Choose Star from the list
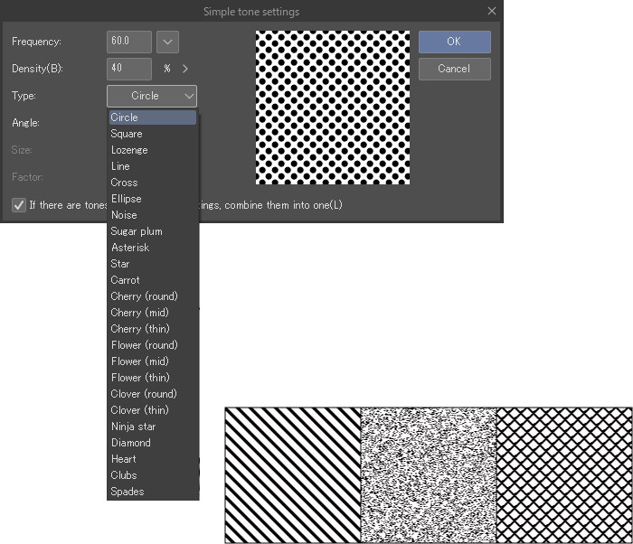633x544 pixels. pos(153,264)
